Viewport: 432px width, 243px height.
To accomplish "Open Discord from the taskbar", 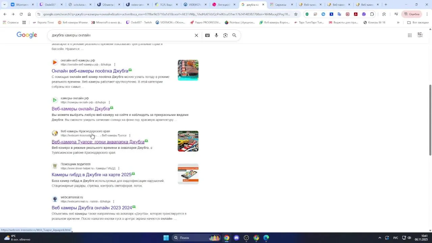I will pyautogui.click(x=236, y=238).
